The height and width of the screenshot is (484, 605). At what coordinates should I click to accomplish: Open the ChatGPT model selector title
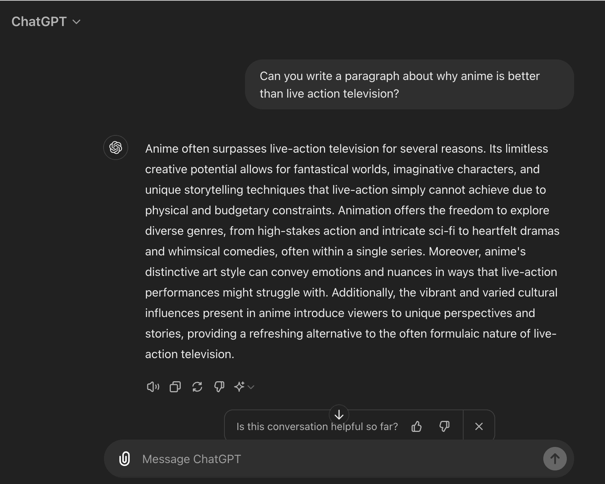[x=39, y=22]
